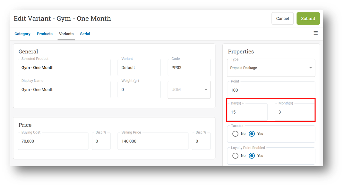Image resolution: width=344 pixels, height=187 pixels.
Task: Edit the Point value field
Action: coord(271,90)
